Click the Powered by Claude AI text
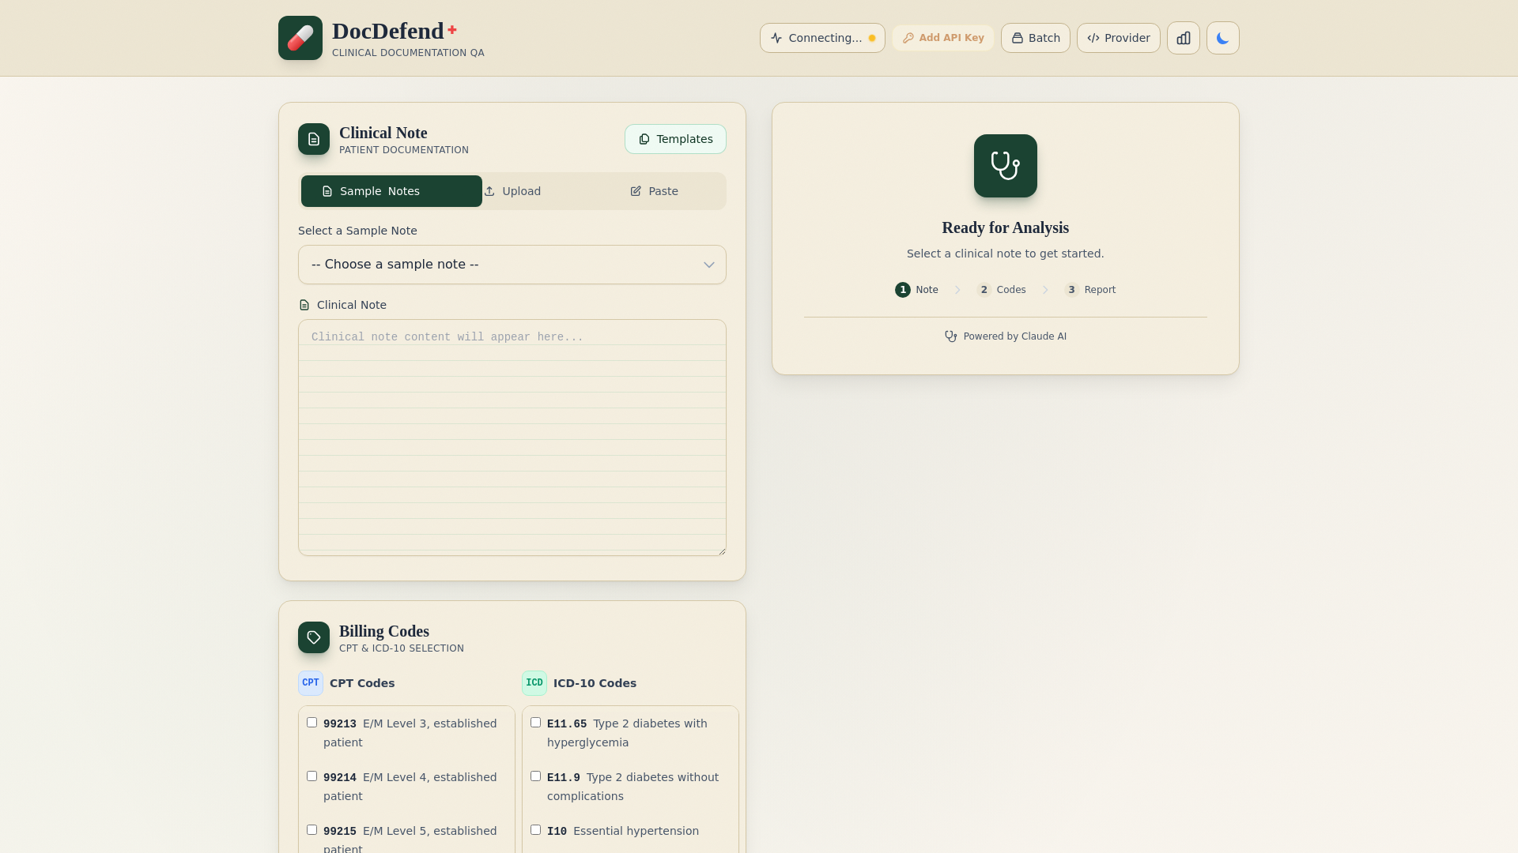Image resolution: width=1518 pixels, height=853 pixels. tap(1014, 336)
